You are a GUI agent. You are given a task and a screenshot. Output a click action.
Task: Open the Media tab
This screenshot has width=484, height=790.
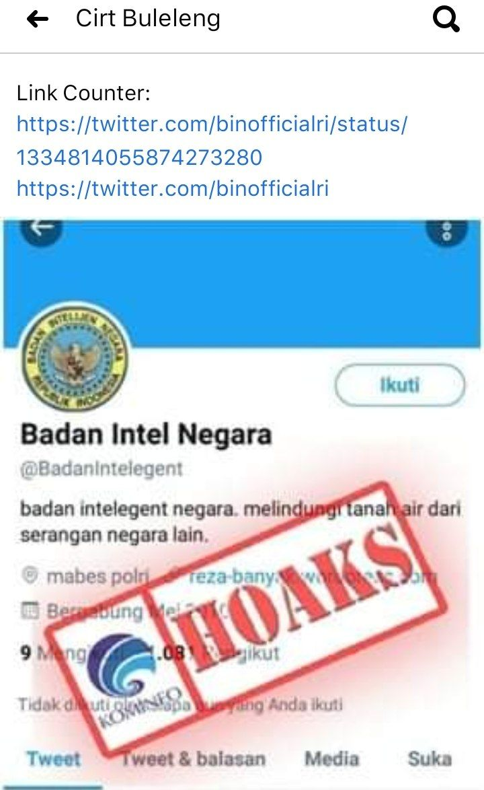(x=332, y=758)
